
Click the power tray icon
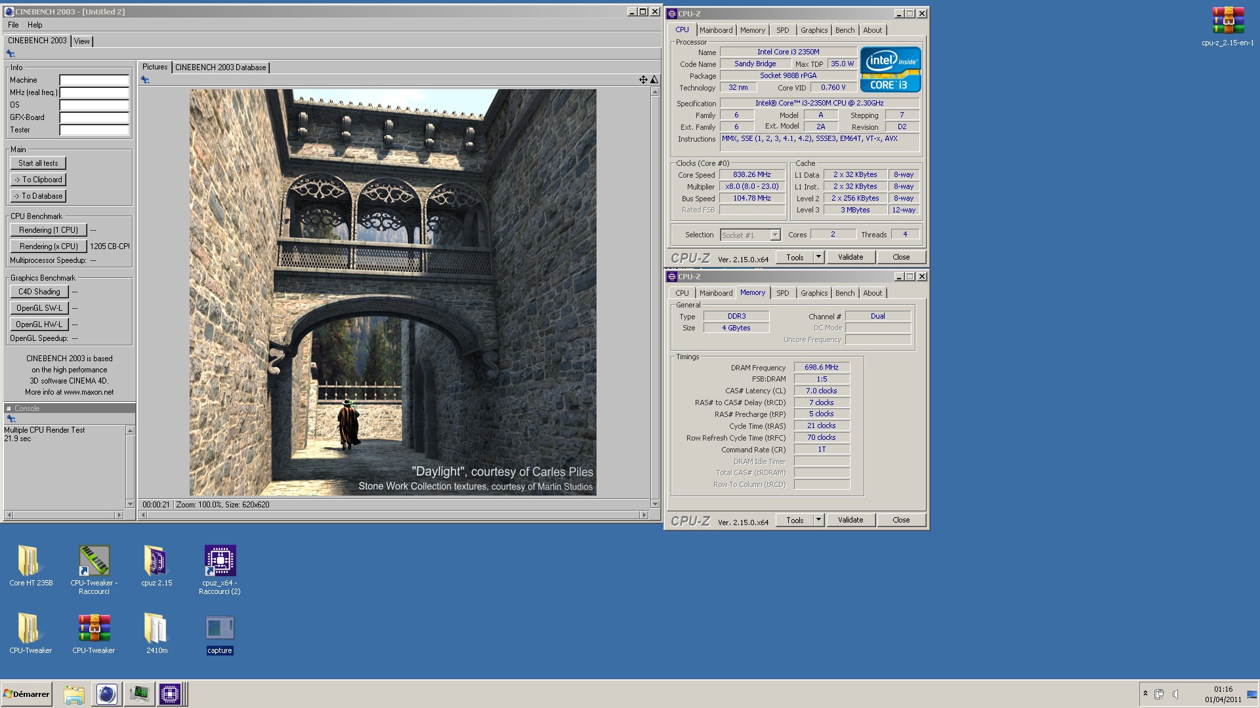(1160, 694)
